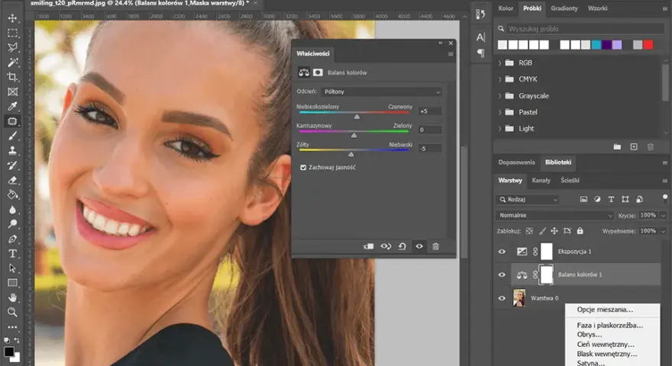The image size is (672, 366).
Task: Expand the CMYK swatch folder
Action: [x=499, y=79]
